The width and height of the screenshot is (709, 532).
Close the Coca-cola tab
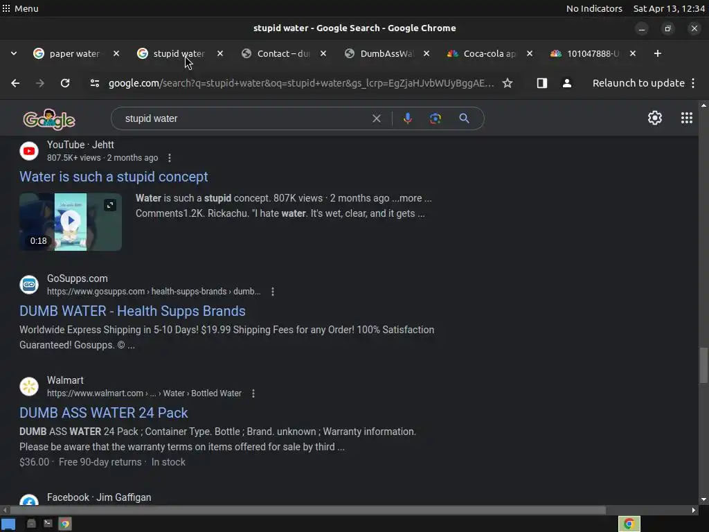[529, 53]
